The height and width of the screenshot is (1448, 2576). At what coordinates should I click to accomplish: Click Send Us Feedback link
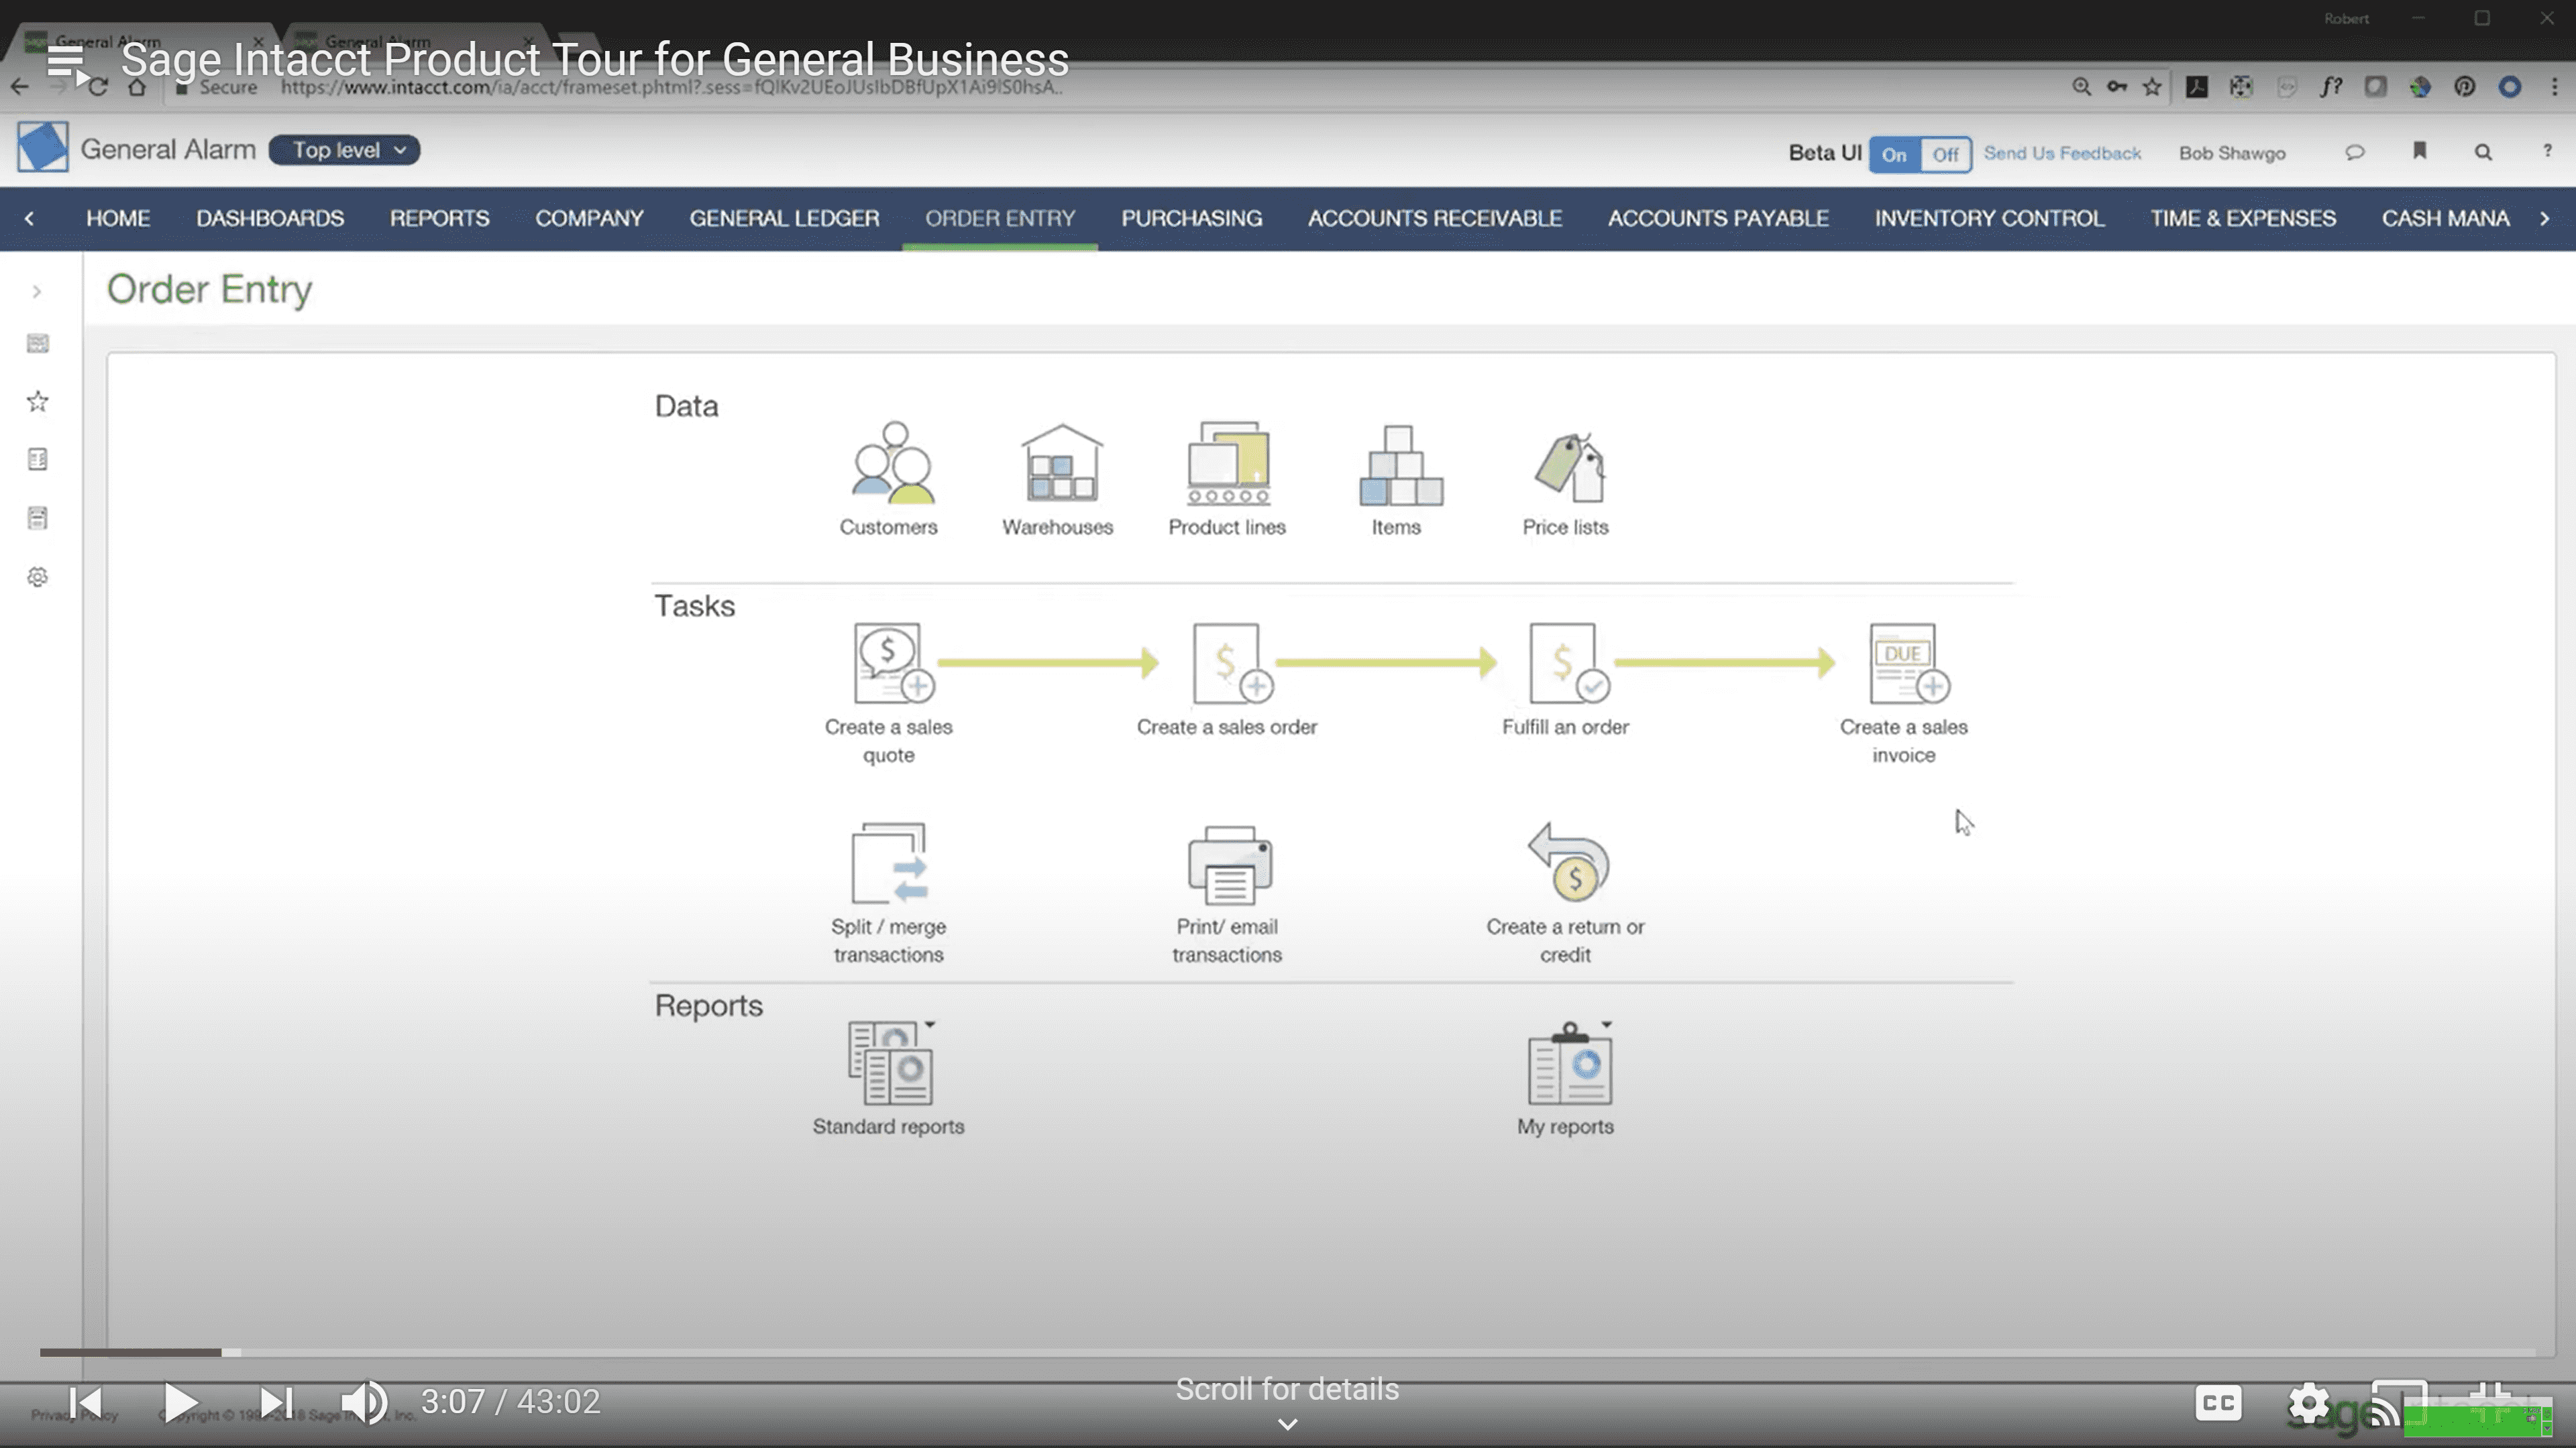(2062, 153)
